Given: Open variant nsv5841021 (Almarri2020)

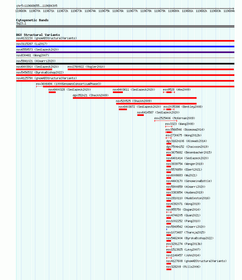Looking at the screenshot, I should [36, 61].
